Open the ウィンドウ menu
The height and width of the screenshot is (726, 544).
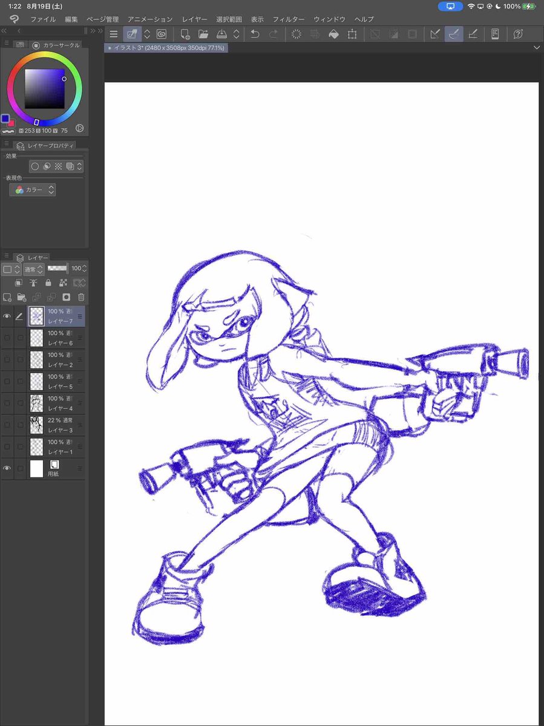point(329,19)
